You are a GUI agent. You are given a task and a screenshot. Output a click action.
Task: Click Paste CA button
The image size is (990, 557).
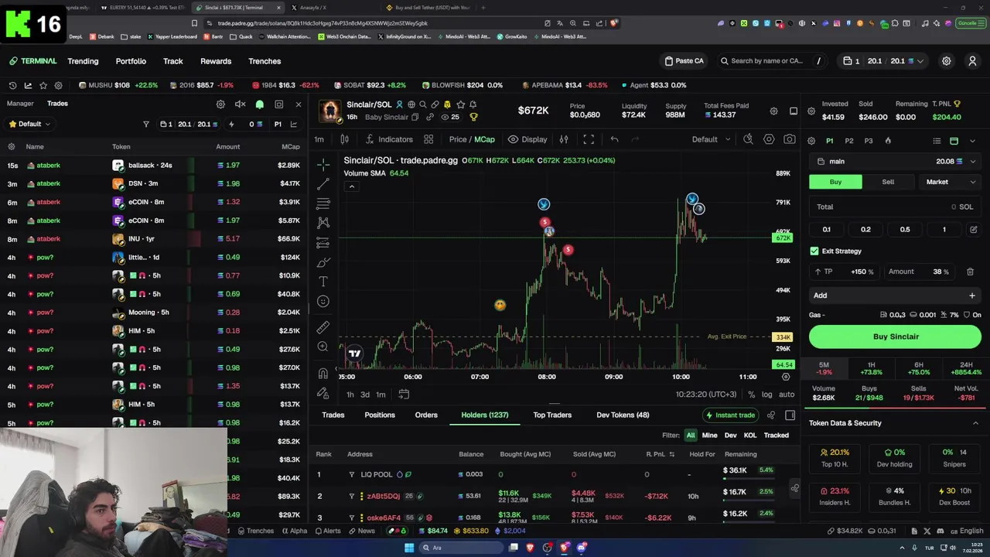684,61
